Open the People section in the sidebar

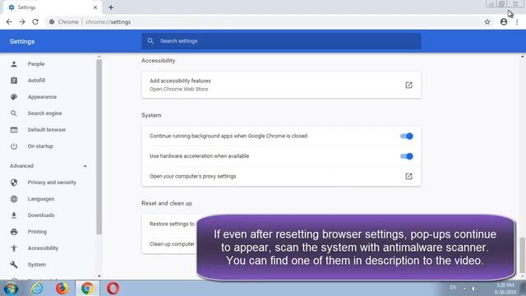[x=36, y=64]
